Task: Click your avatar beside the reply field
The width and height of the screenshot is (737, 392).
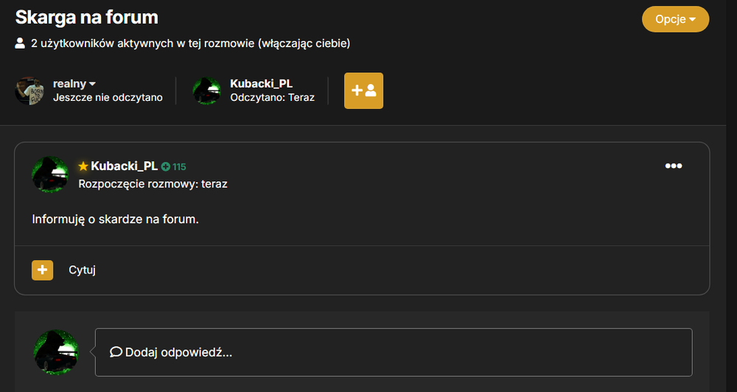Action: 56,352
